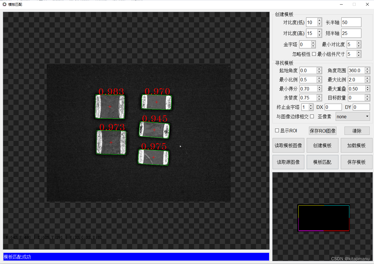Decrease 金字塔 value with down arrow

click(313, 46)
